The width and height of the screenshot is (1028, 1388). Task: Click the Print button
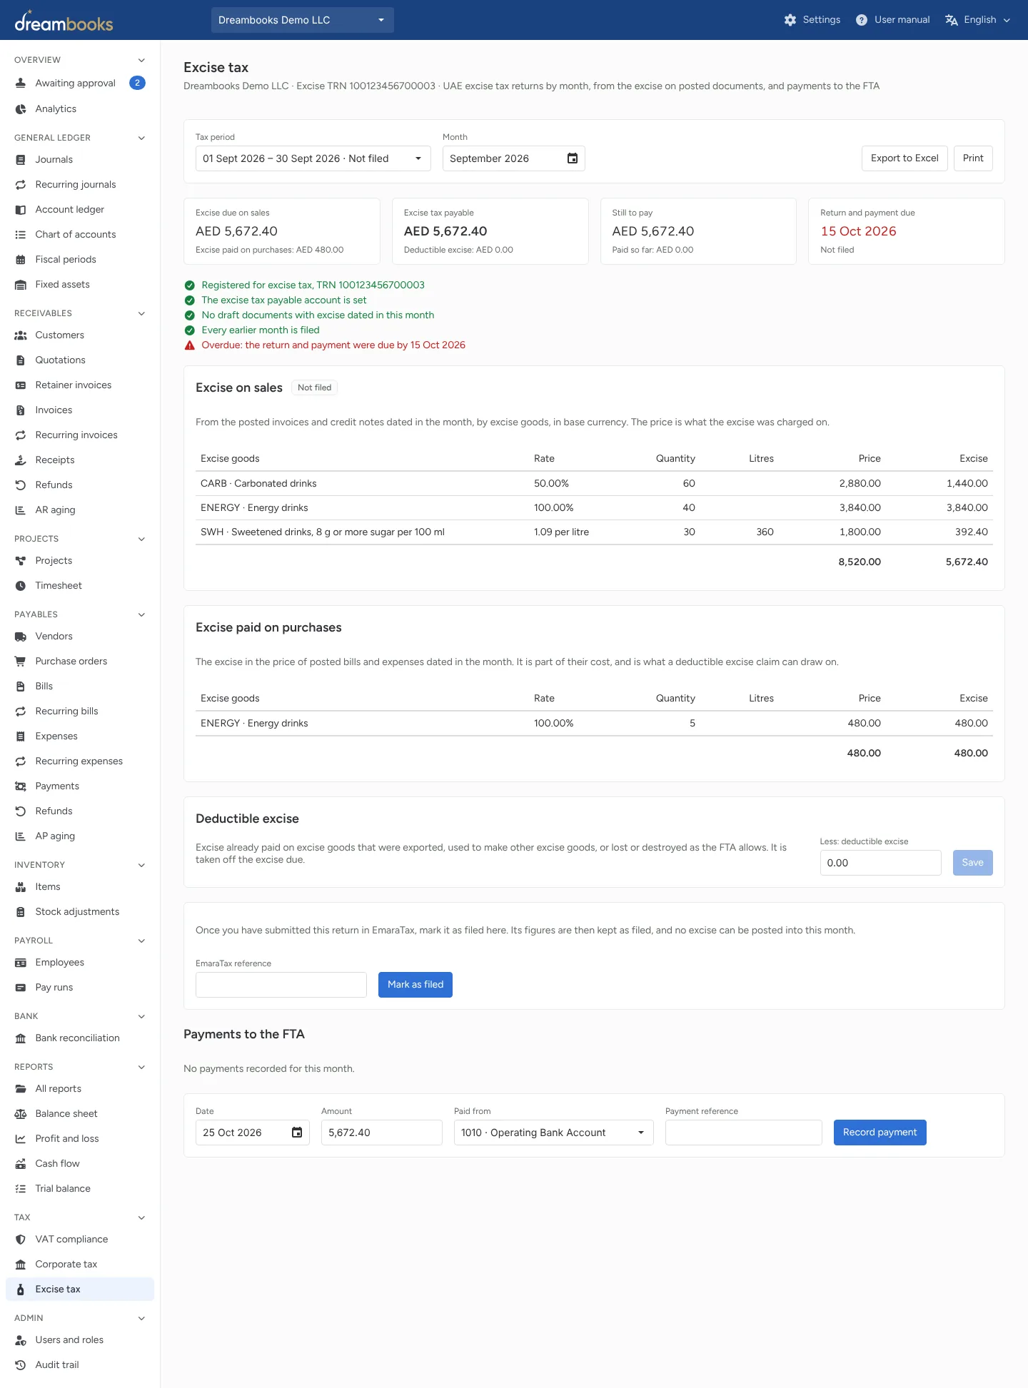pos(973,158)
